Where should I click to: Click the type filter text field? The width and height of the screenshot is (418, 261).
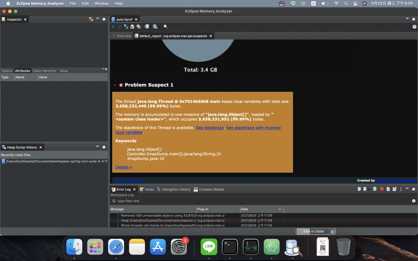click(262, 201)
